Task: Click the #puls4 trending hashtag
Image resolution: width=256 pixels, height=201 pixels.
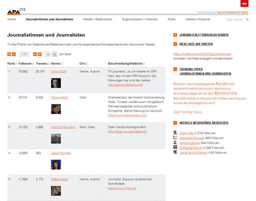Action: pyautogui.click(x=179, y=98)
